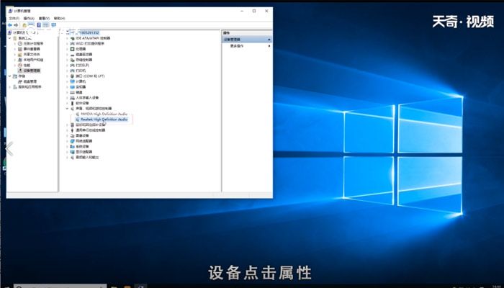Screen dimensions: 504x288
Task: Click the NVIDIA High Definition Audio speaker icon
Action: point(78,114)
